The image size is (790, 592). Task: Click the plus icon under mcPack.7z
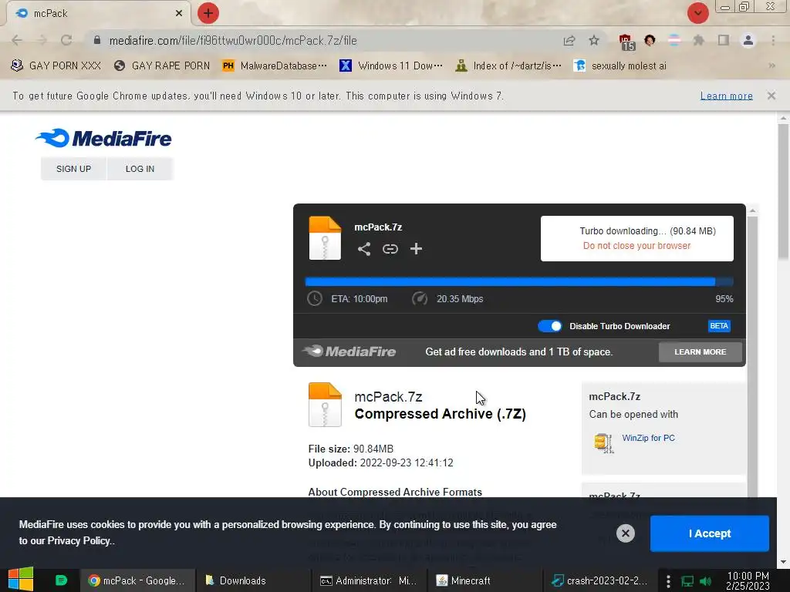click(416, 249)
